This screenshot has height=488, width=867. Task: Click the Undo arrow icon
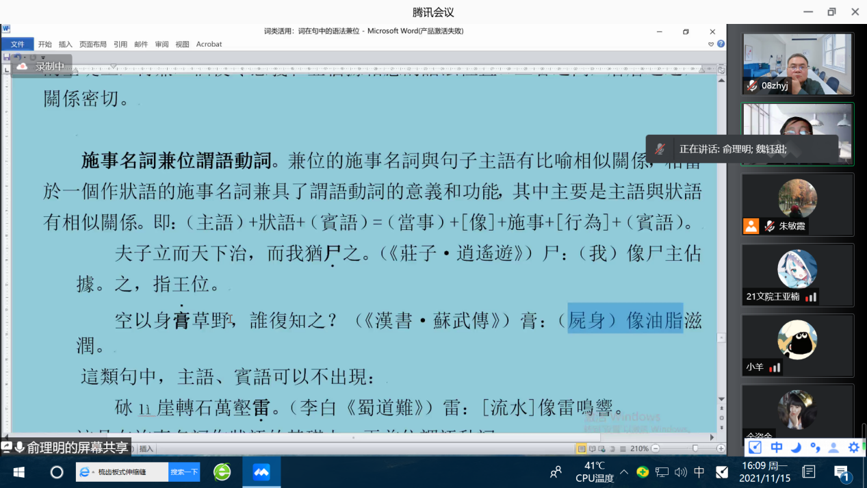coord(18,57)
